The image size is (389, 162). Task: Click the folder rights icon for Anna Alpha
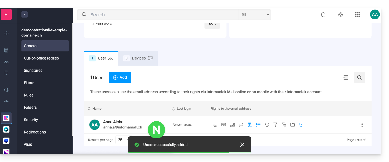pos(293,125)
